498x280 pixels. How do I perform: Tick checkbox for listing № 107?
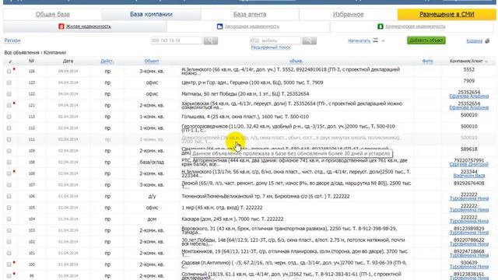point(9,185)
